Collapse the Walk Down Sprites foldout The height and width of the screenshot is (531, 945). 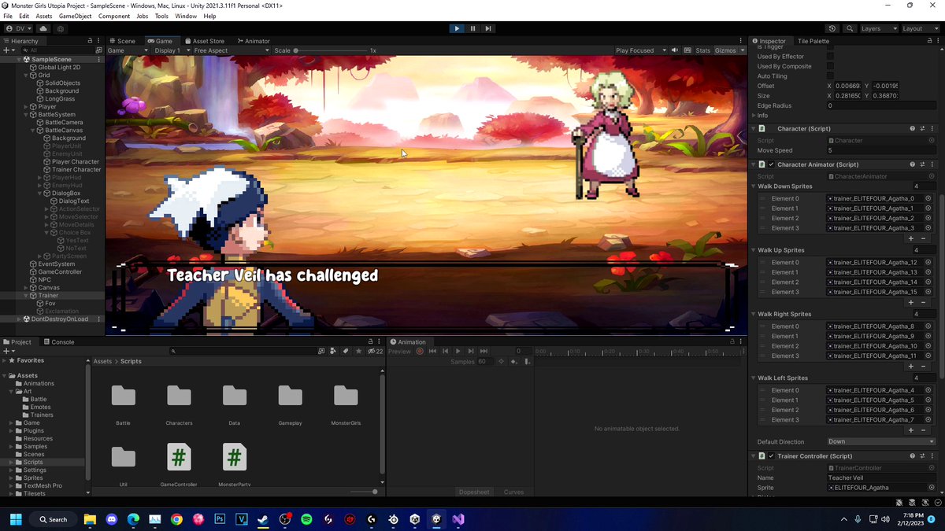pyautogui.click(x=754, y=186)
